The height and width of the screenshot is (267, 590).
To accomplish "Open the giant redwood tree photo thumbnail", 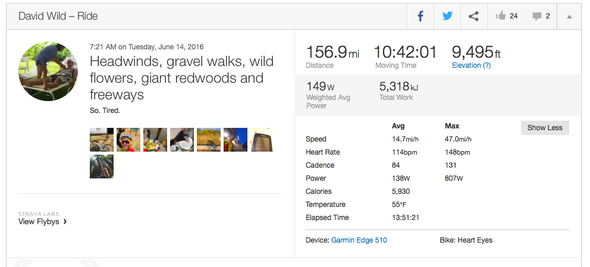I will click(102, 167).
